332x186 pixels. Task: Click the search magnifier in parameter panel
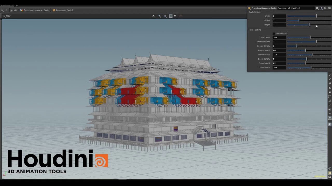tap(325, 8)
